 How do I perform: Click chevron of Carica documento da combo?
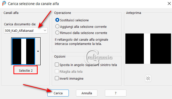tap(45, 31)
